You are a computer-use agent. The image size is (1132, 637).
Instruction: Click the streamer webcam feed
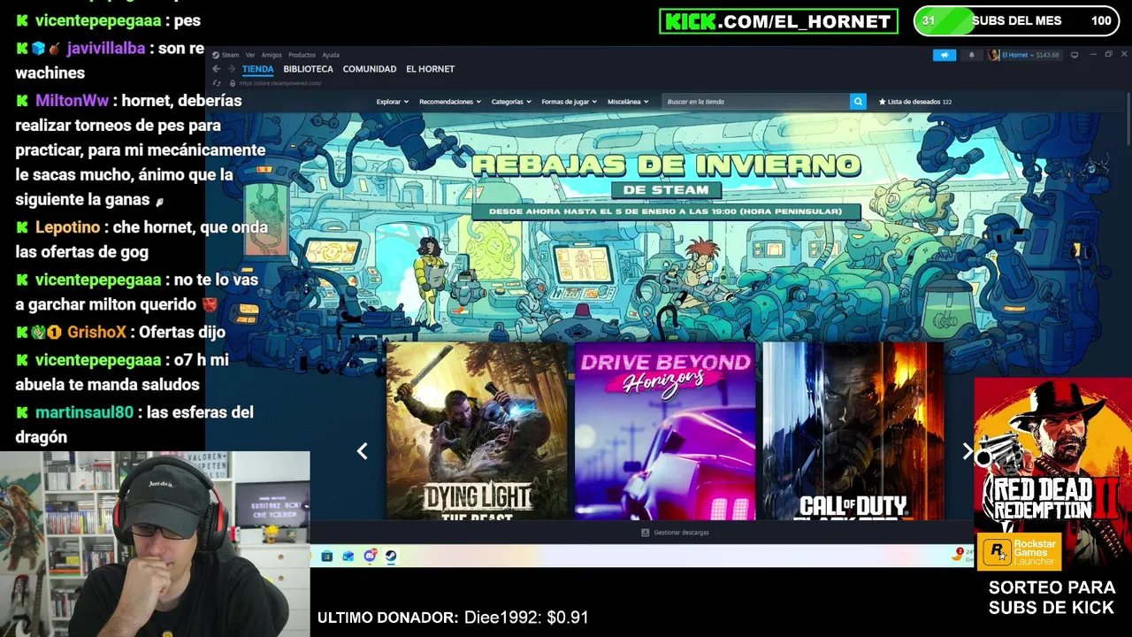click(155, 544)
